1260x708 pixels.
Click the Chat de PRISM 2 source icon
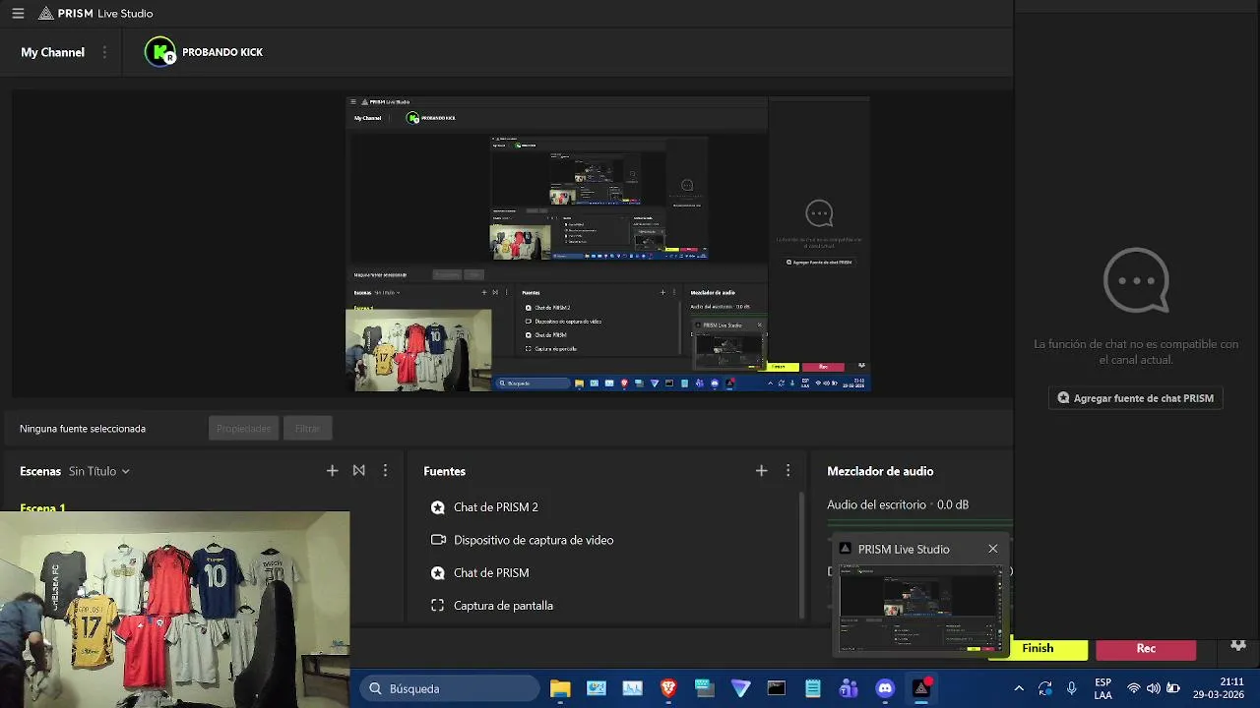(x=438, y=507)
